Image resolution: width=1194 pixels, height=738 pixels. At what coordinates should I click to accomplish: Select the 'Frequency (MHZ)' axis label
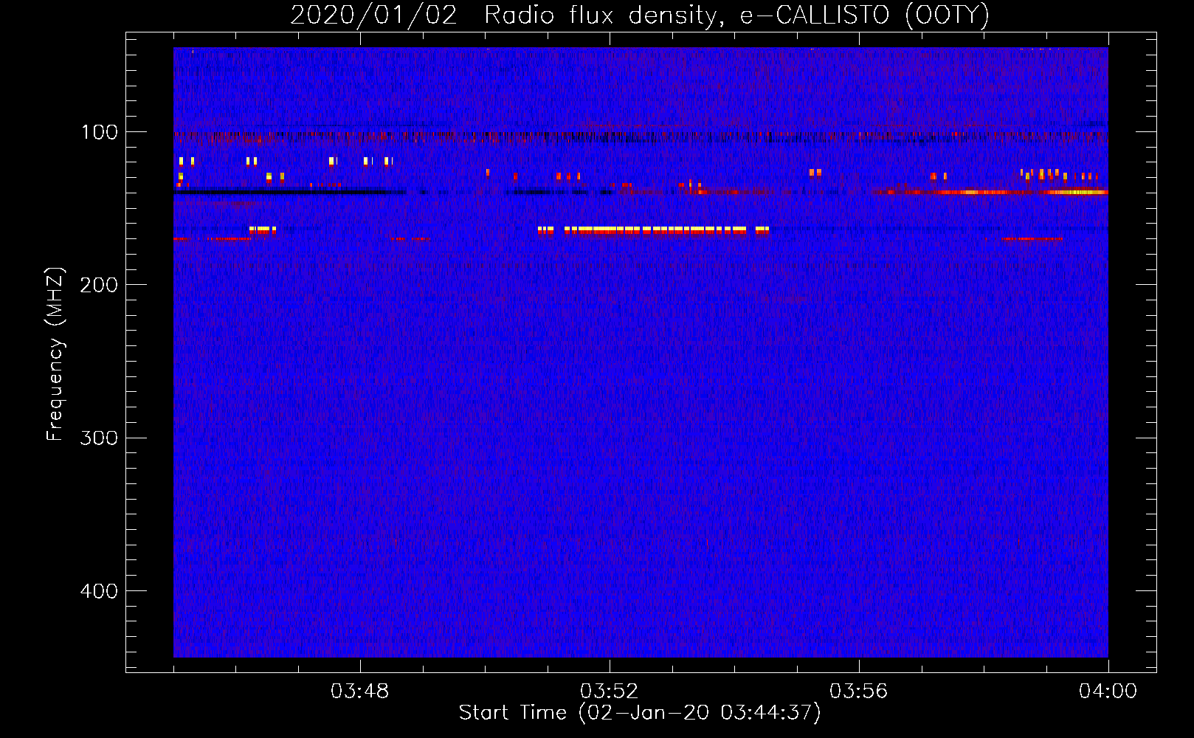[55, 354]
